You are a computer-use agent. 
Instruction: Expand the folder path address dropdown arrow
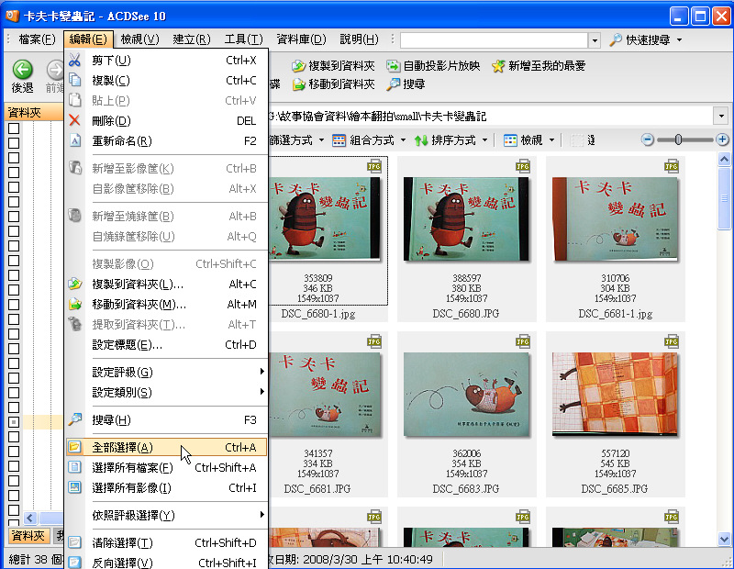tap(721, 116)
